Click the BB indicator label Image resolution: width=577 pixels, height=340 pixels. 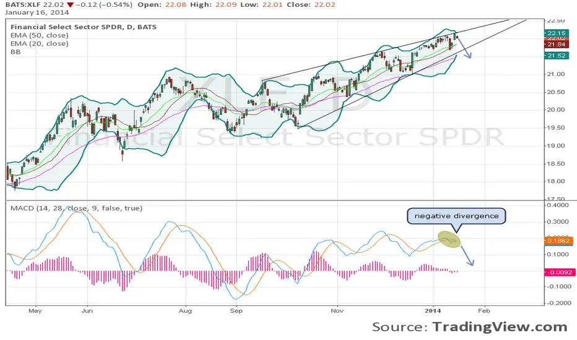click(x=15, y=52)
